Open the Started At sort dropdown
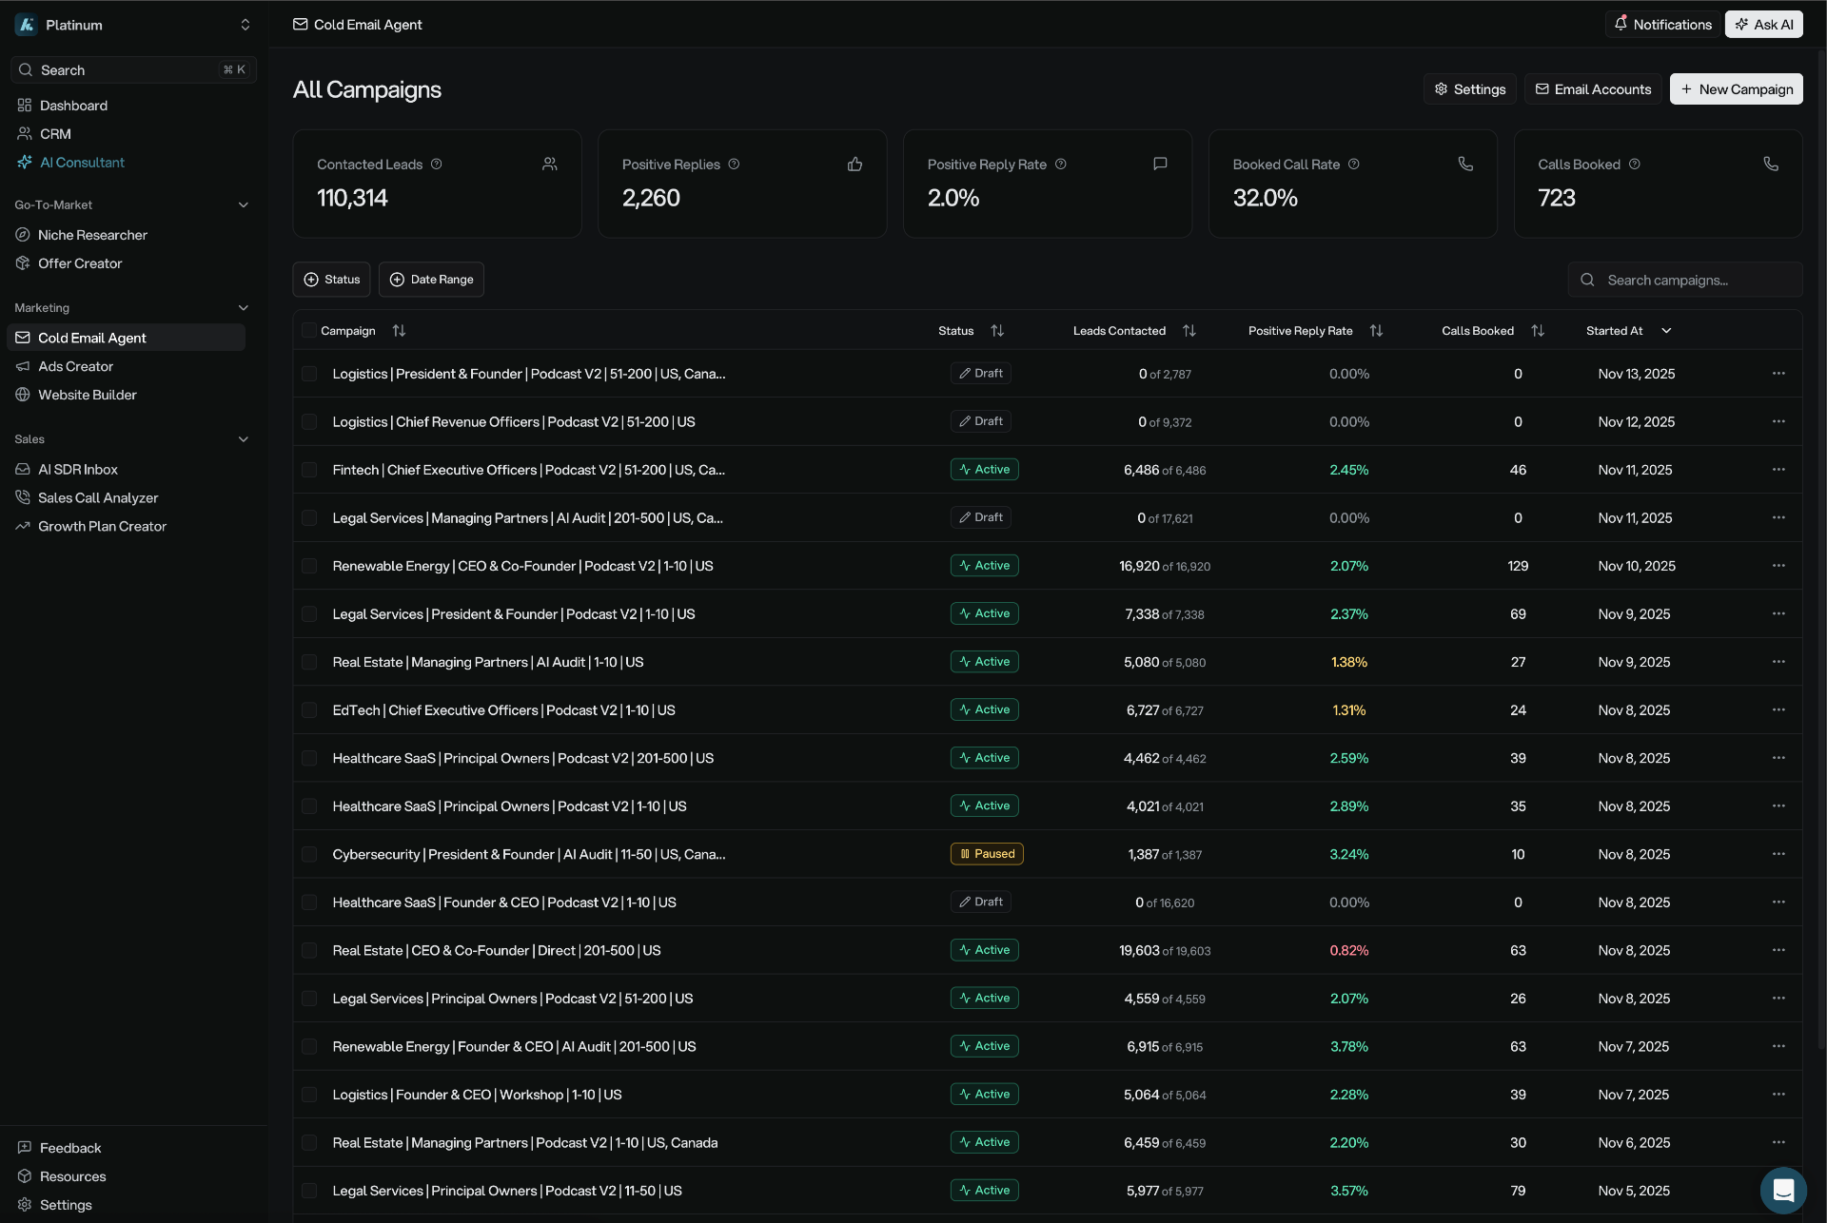1827x1223 pixels. (x=1665, y=330)
